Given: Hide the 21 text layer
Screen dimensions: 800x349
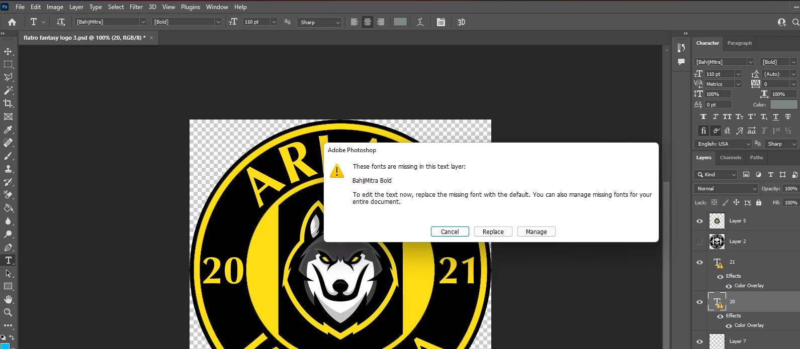Looking at the screenshot, I should (x=699, y=262).
